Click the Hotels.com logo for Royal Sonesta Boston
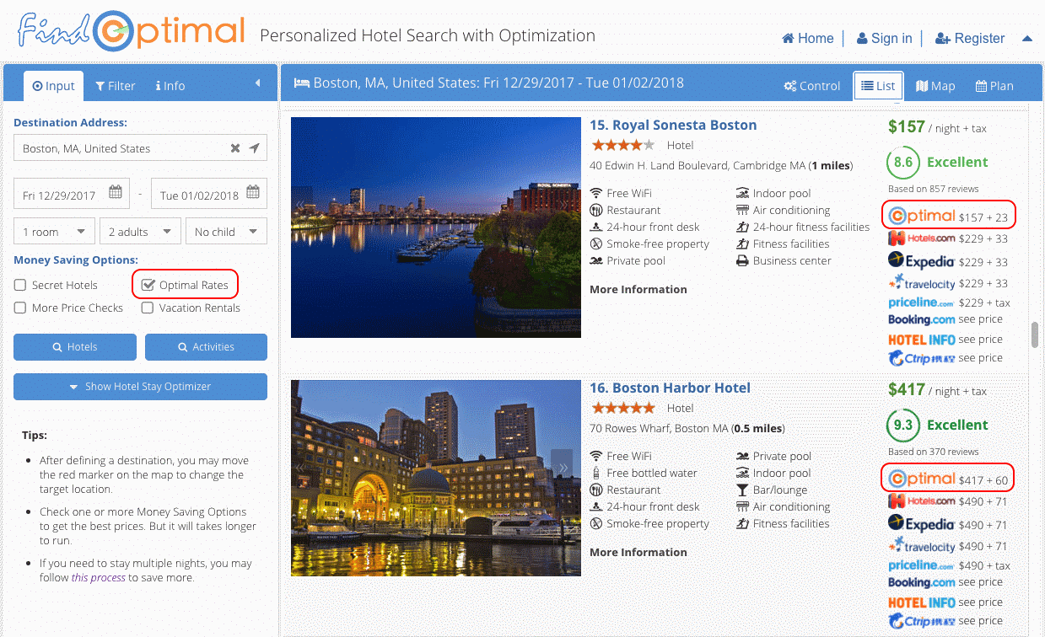 922,238
